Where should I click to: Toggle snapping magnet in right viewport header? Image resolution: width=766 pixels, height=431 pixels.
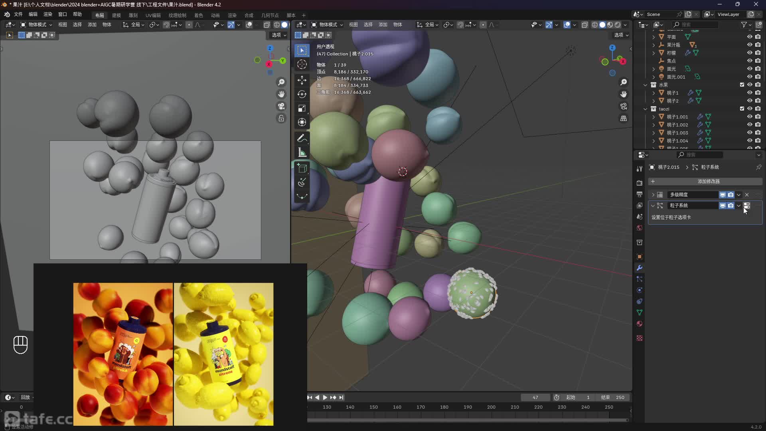pyautogui.click(x=460, y=25)
